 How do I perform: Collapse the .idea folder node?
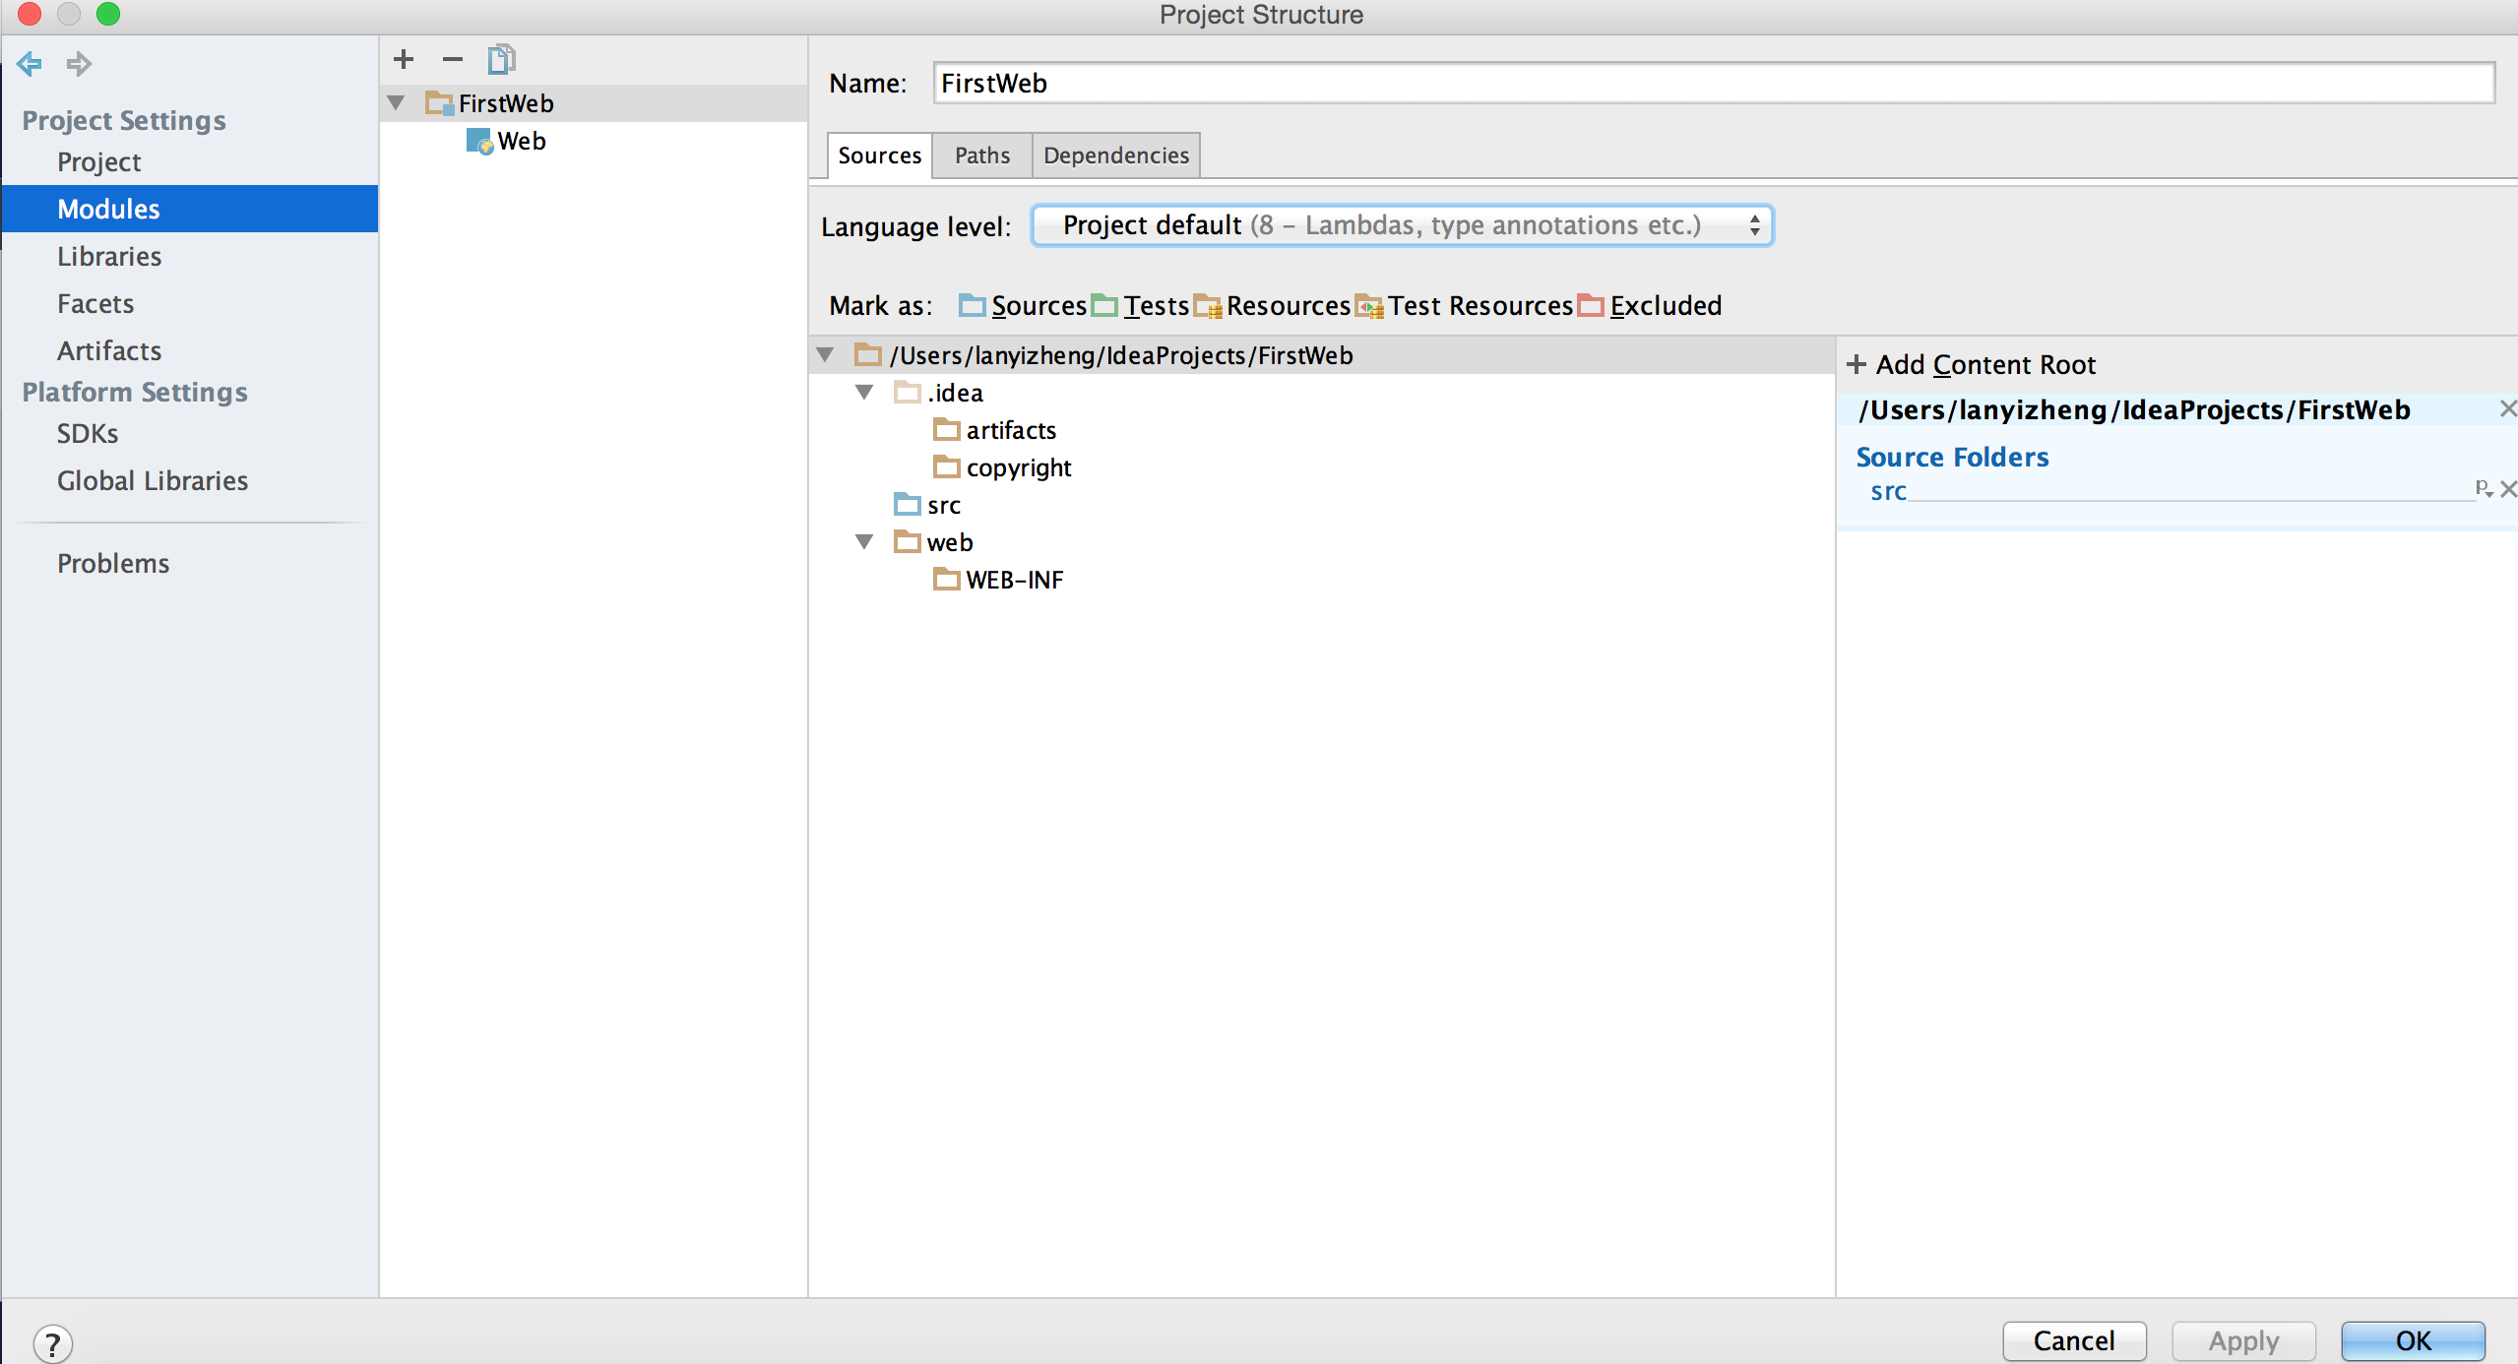(x=864, y=393)
